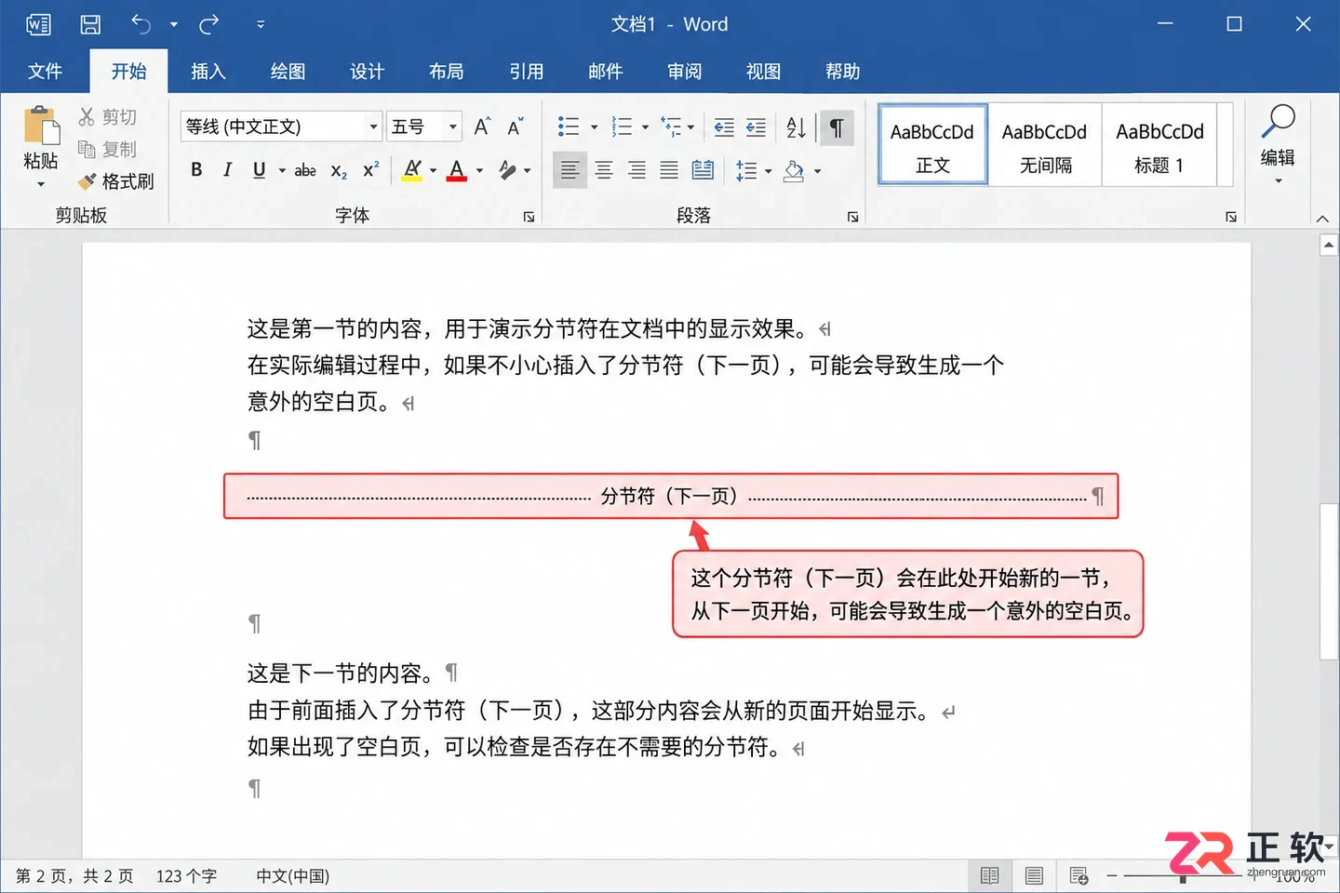
Task: Decrease paragraph indent
Action: (x=724, y=127)
